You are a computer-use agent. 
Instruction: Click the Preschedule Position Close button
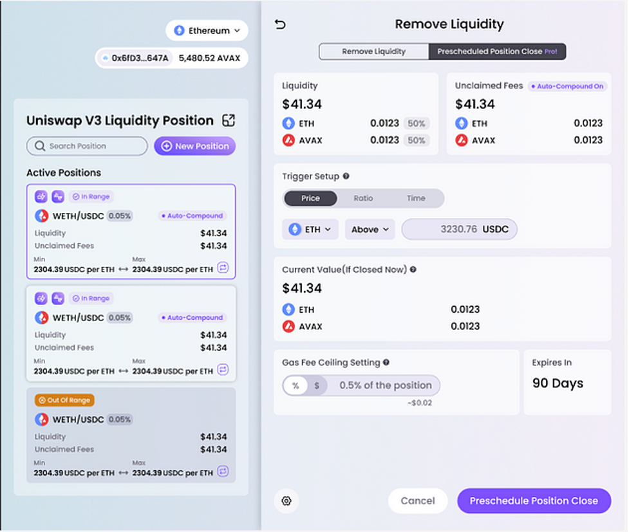[534, 500]
